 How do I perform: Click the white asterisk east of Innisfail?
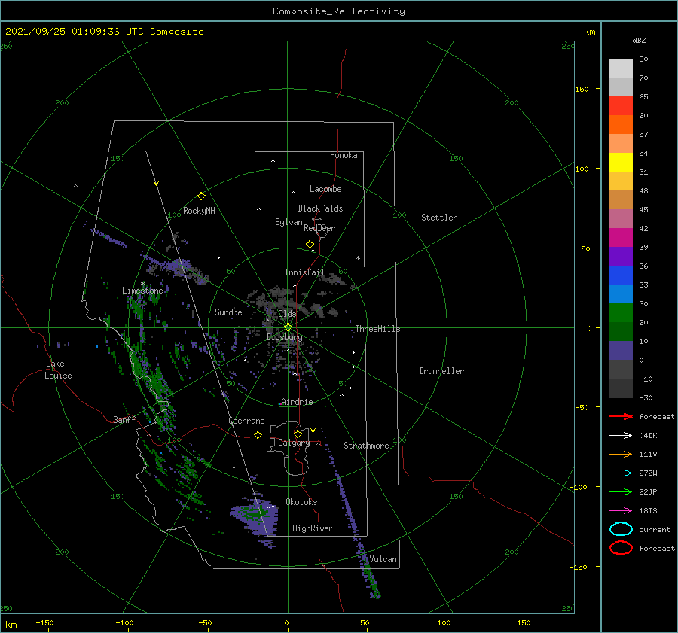coord(358,258)
